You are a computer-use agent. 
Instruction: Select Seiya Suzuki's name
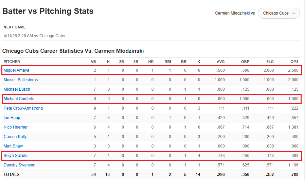pyautogui.click(x=15, y=156)
